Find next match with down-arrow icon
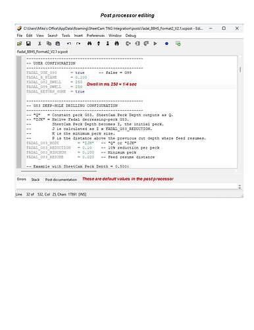The image size is (254, 330). pyautogui.click(x=99, y=44)
